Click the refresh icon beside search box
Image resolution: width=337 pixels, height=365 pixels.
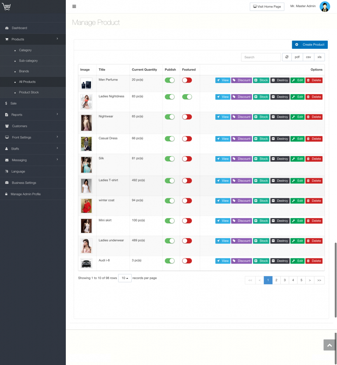coord(287,57)
